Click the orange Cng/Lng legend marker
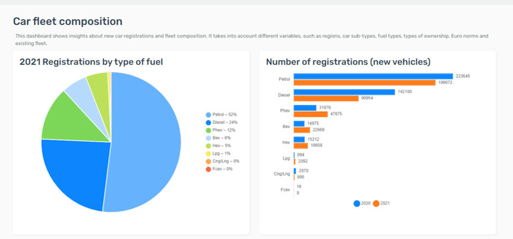The image size is (513, 239). [x=208, y=161]
